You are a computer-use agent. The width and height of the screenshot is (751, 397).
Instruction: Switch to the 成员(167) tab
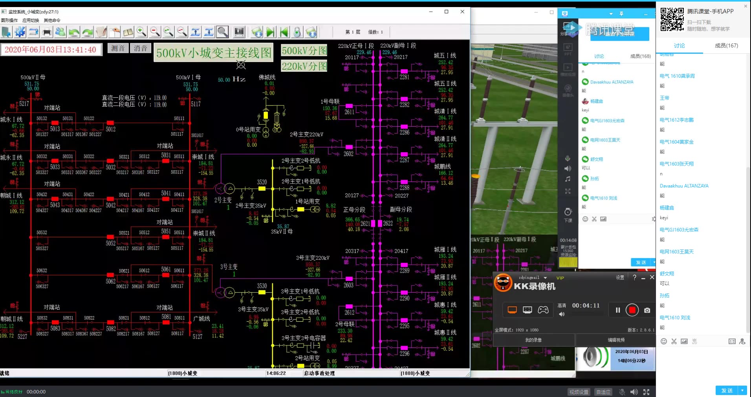coord(726,46)
